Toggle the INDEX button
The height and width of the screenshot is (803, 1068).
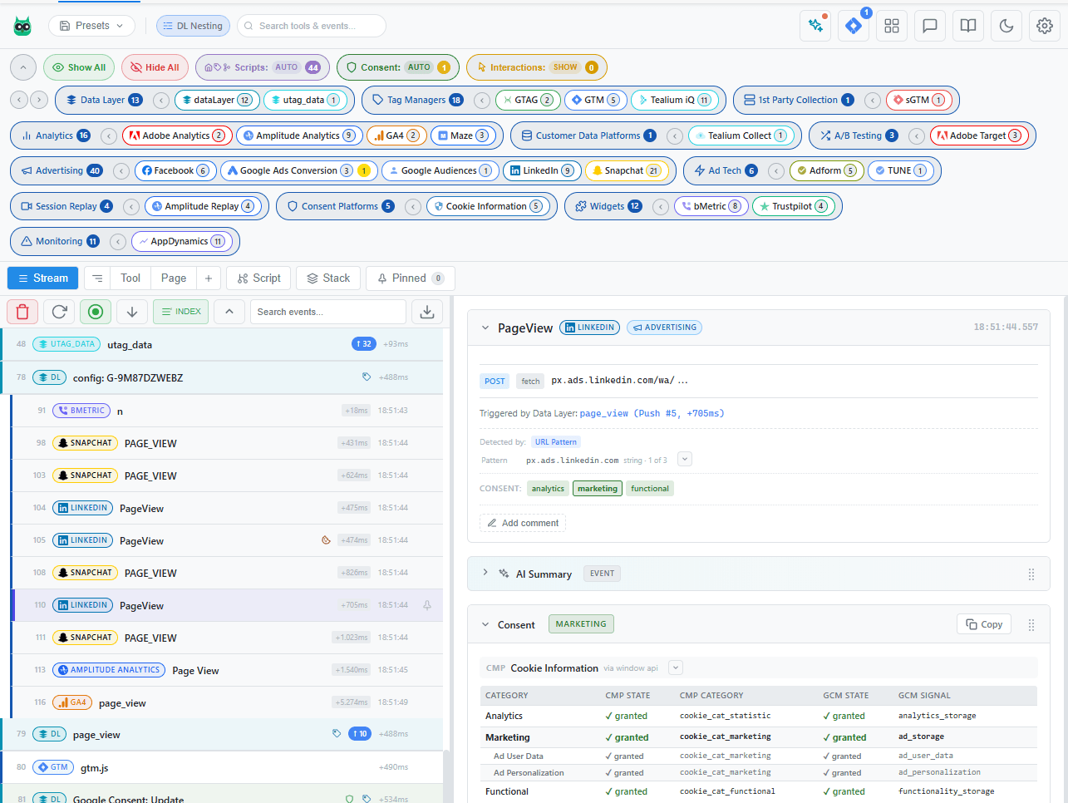click(x=181, y=312)
